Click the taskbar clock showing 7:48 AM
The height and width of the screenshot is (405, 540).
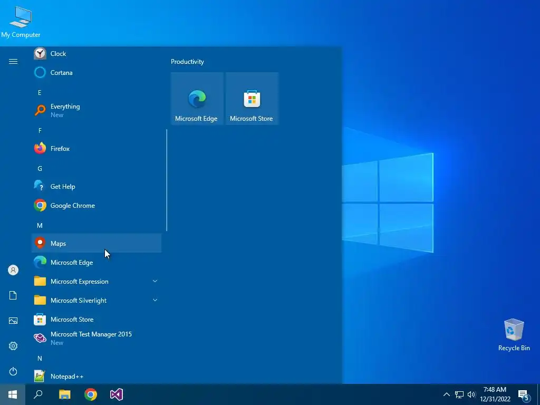[x=495, y=394]
